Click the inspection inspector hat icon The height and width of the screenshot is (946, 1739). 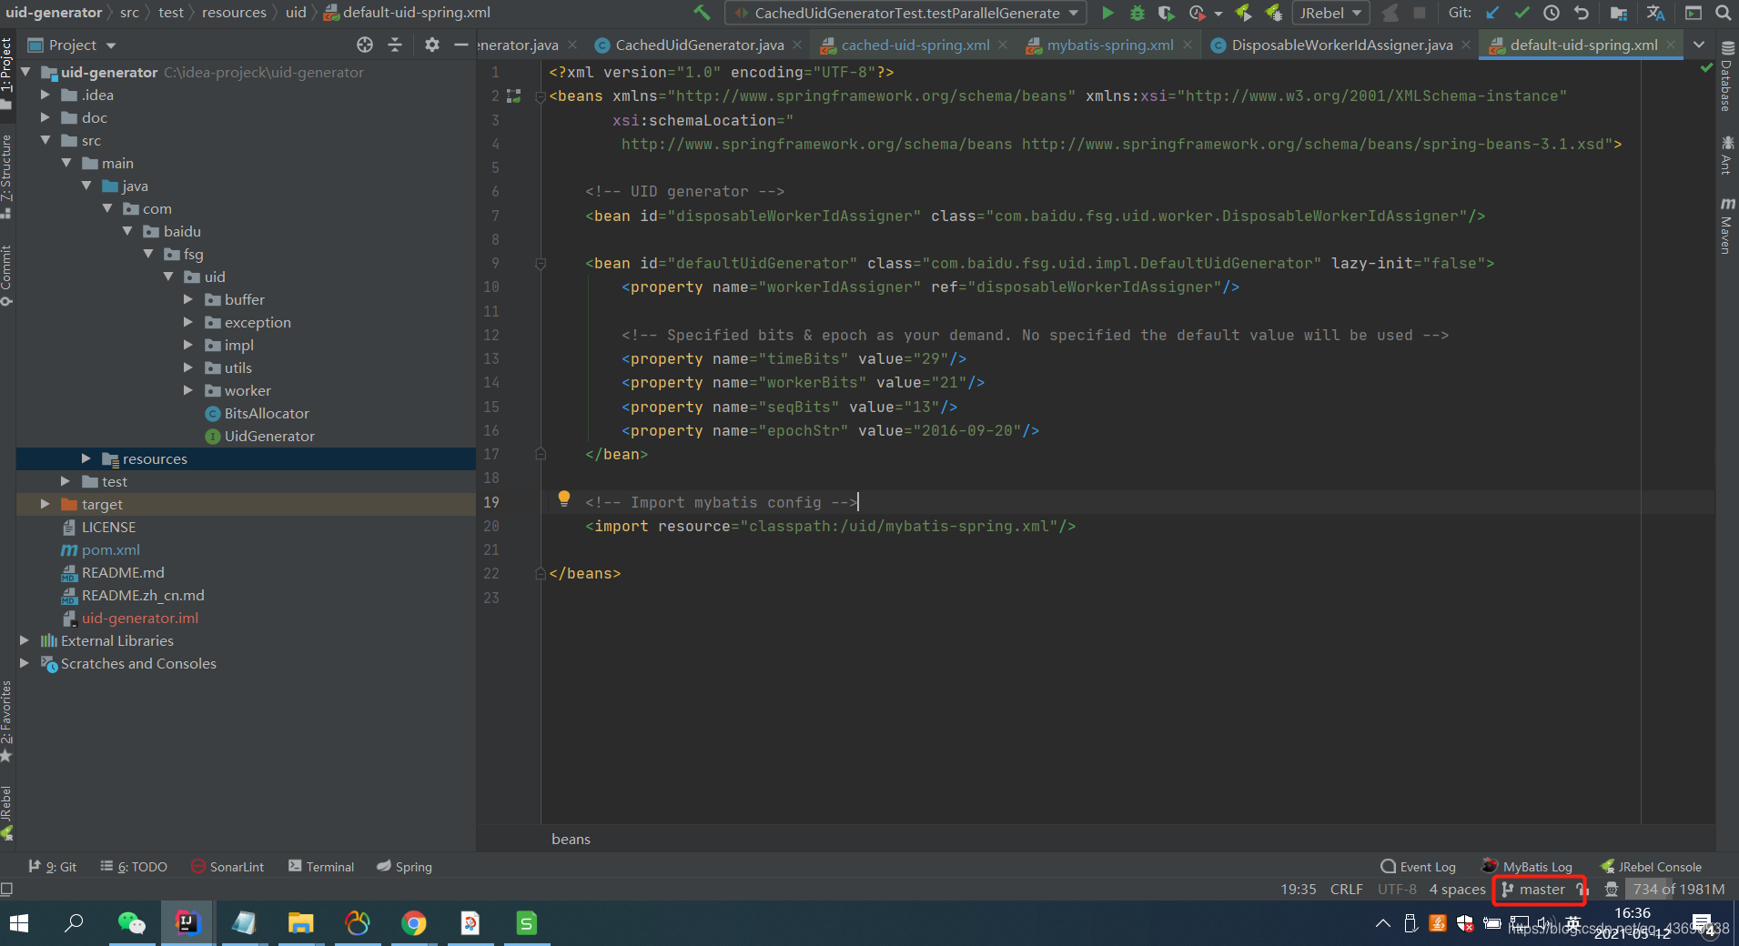(x=1612, y=890)
